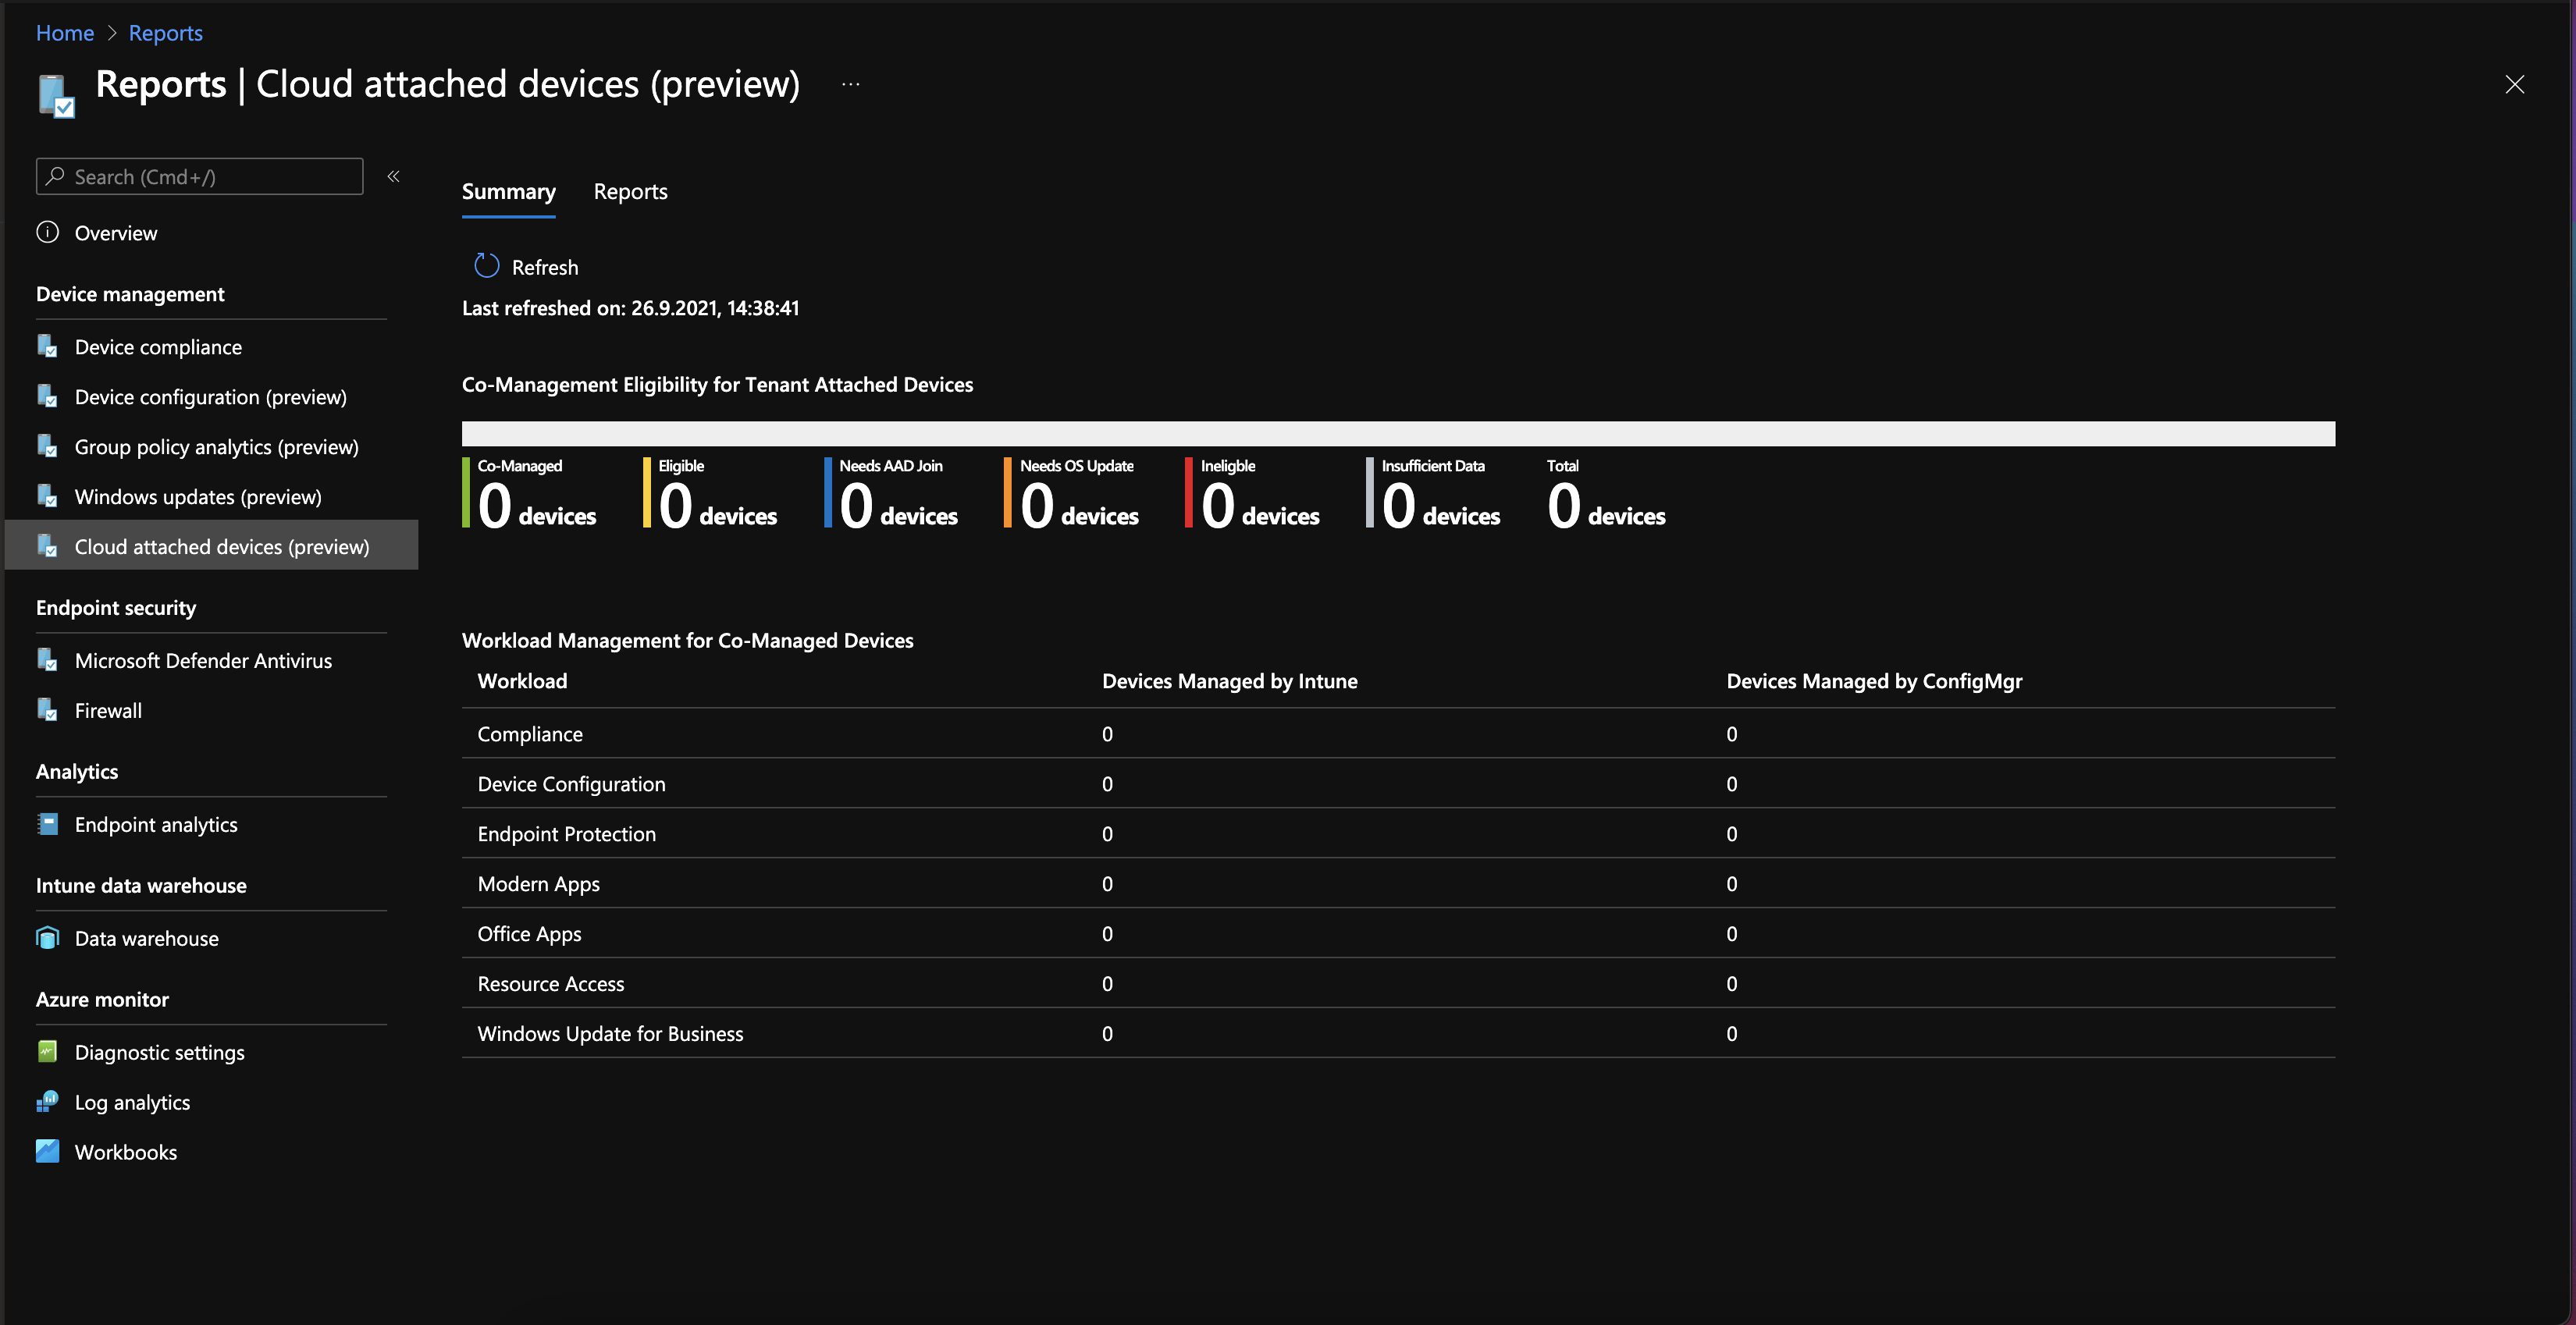Click the Log analytics icon

(x=47, y=1102)
